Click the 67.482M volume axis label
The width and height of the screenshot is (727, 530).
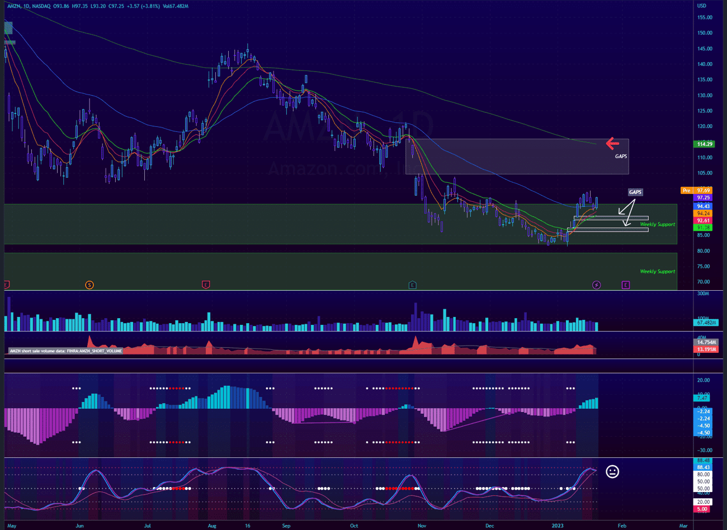pos(706,323)
